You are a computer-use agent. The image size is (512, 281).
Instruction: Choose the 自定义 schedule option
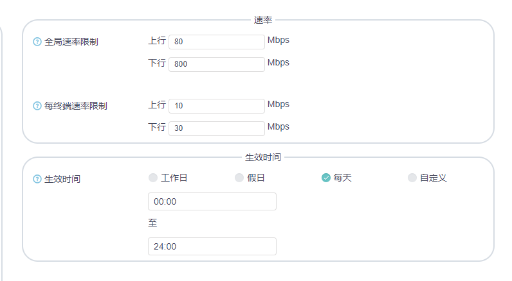pos(412,178)
